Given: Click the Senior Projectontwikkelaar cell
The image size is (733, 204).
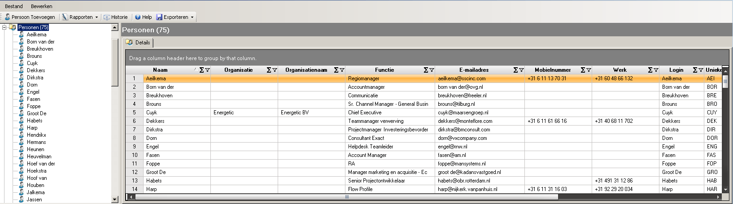Looking at the screenshot, I should tap(390, 181).
